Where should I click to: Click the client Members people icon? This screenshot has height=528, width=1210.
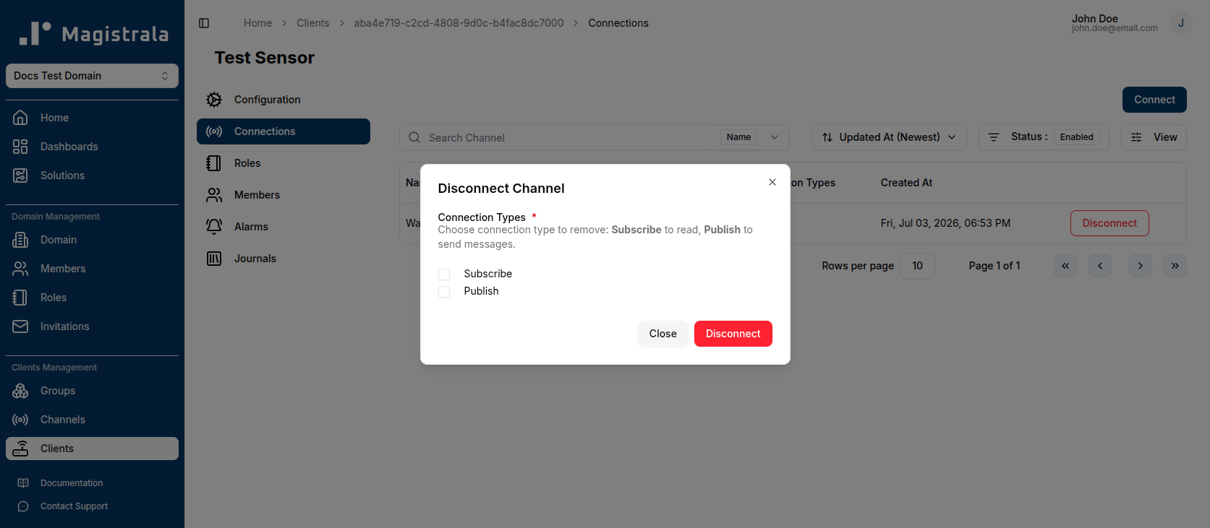[214, 195]
